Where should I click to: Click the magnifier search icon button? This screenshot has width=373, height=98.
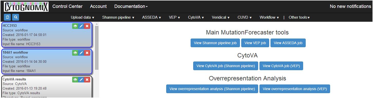pos(16,17)
